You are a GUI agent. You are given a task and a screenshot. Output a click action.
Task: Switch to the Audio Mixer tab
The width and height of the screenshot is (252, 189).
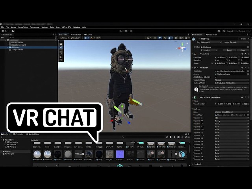(33, 134)
